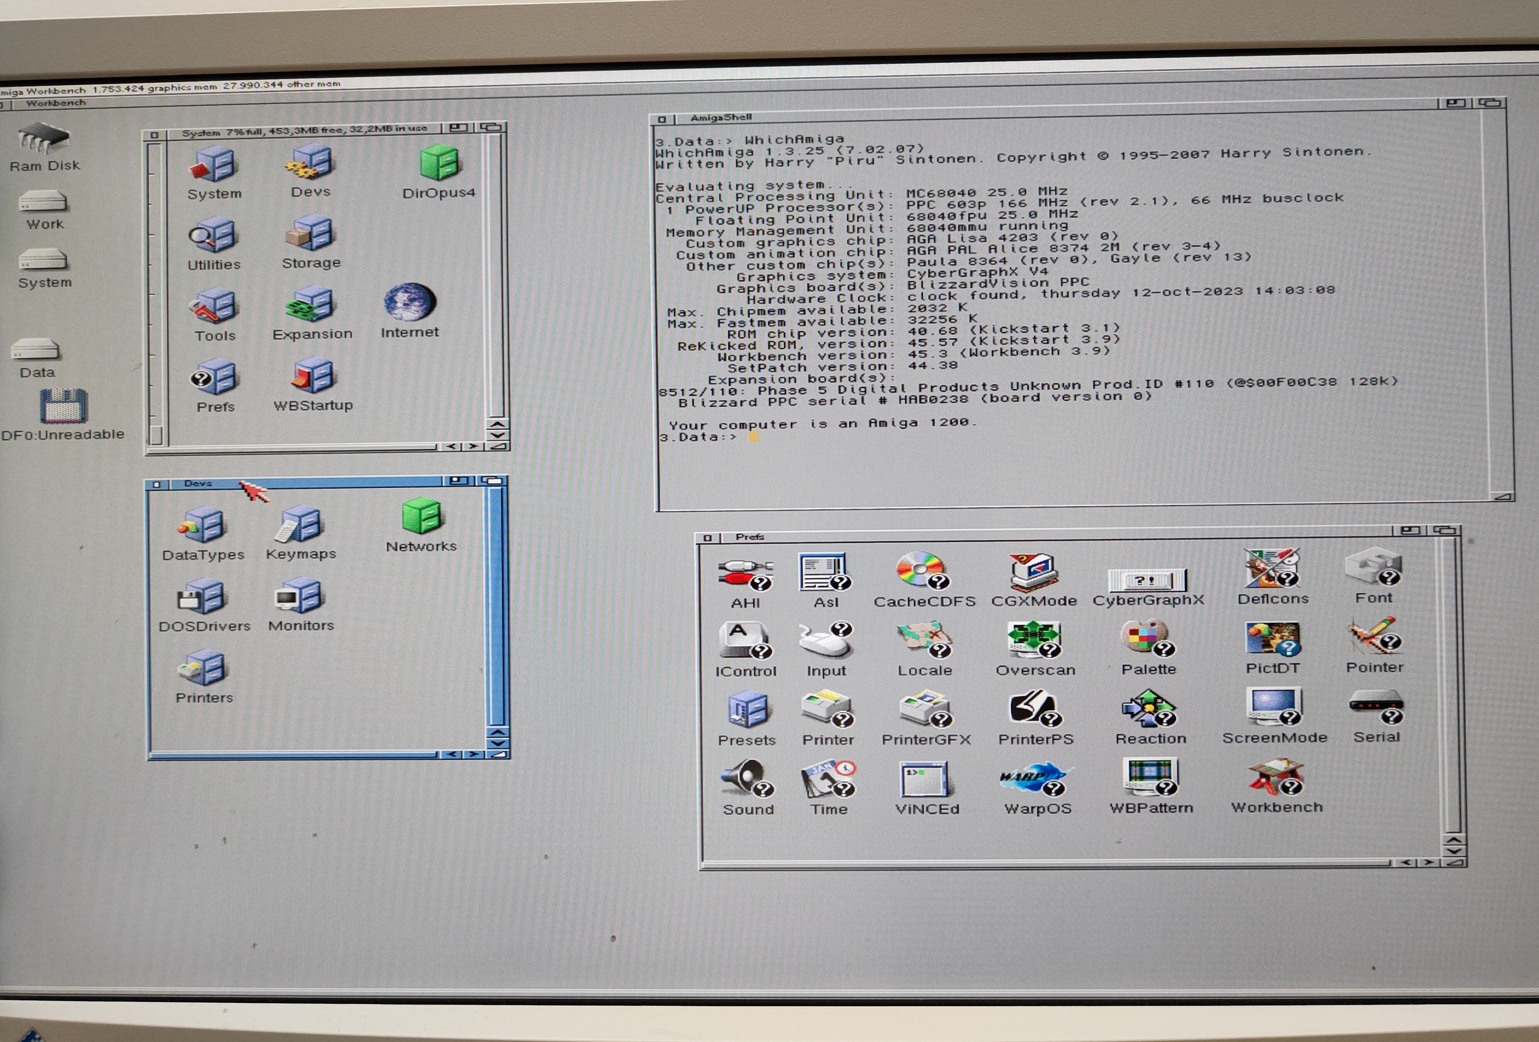Click the AmigaShell prompt cursor
1539x1042 pixels.
(753, 437)
